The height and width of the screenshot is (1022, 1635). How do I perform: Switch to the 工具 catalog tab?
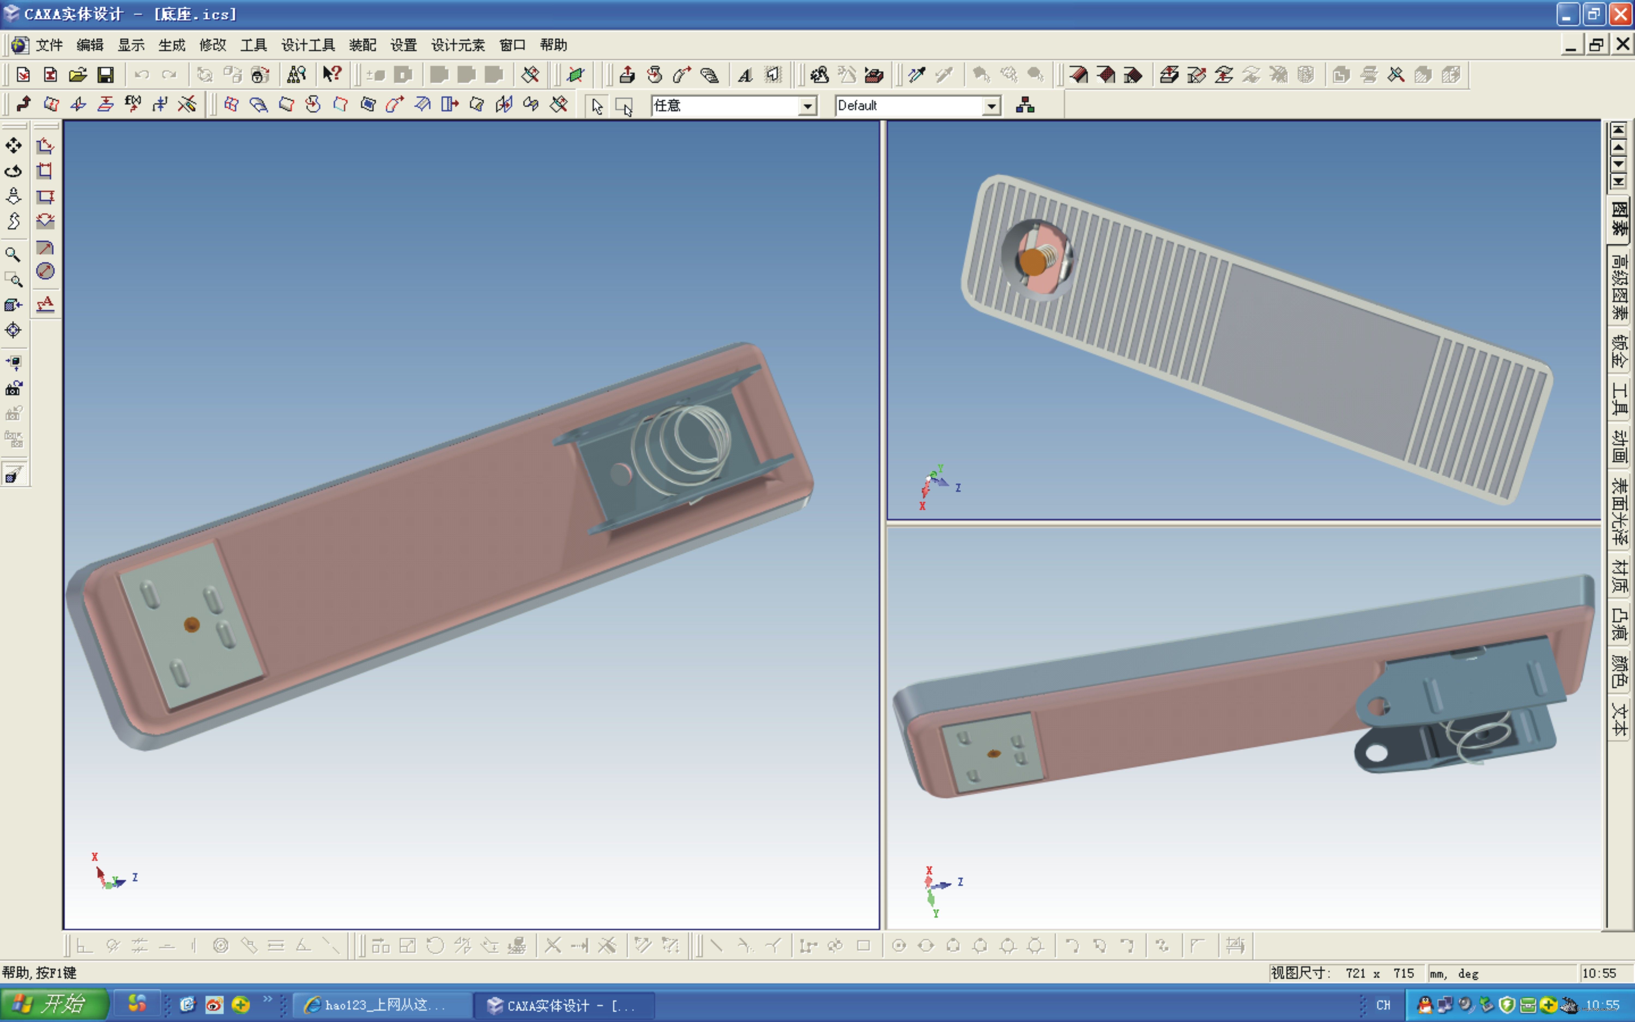[x=1619, y=399]
